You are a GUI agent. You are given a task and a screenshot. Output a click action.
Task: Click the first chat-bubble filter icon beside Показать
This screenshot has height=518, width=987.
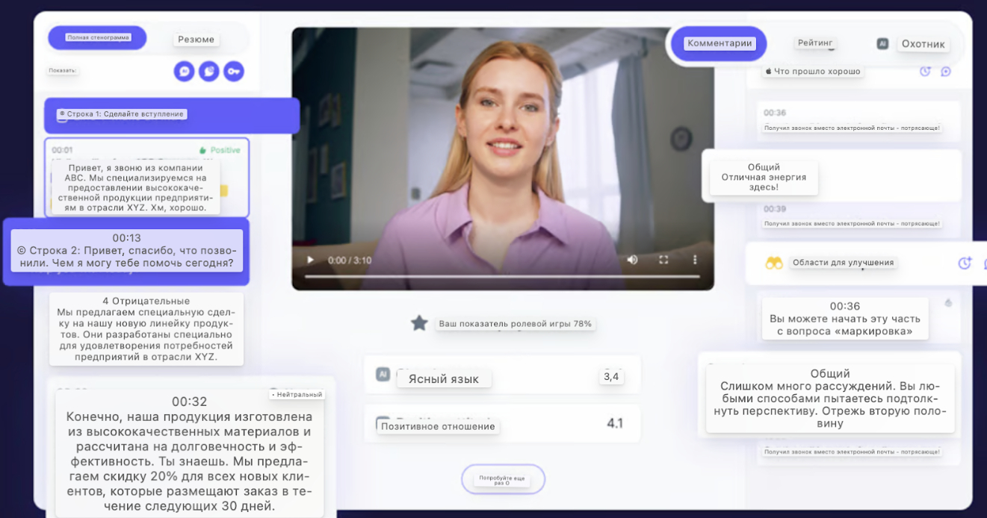coord(184,71)
